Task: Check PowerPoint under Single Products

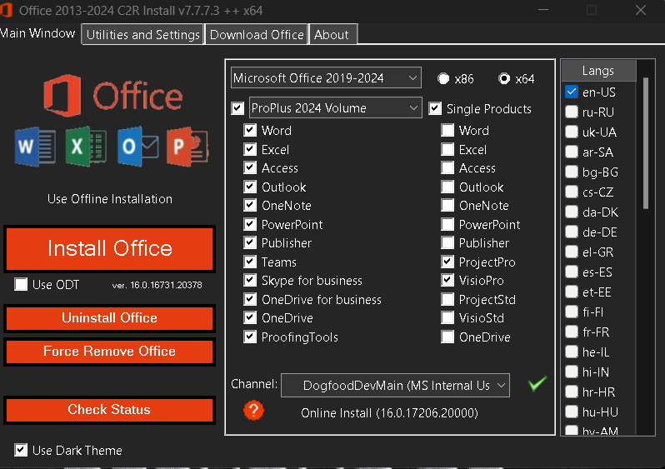Action: click(447, 224)
